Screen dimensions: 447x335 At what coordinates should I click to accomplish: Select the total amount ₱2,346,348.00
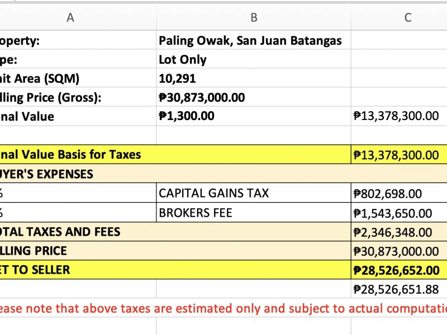(x=392, y=232)
